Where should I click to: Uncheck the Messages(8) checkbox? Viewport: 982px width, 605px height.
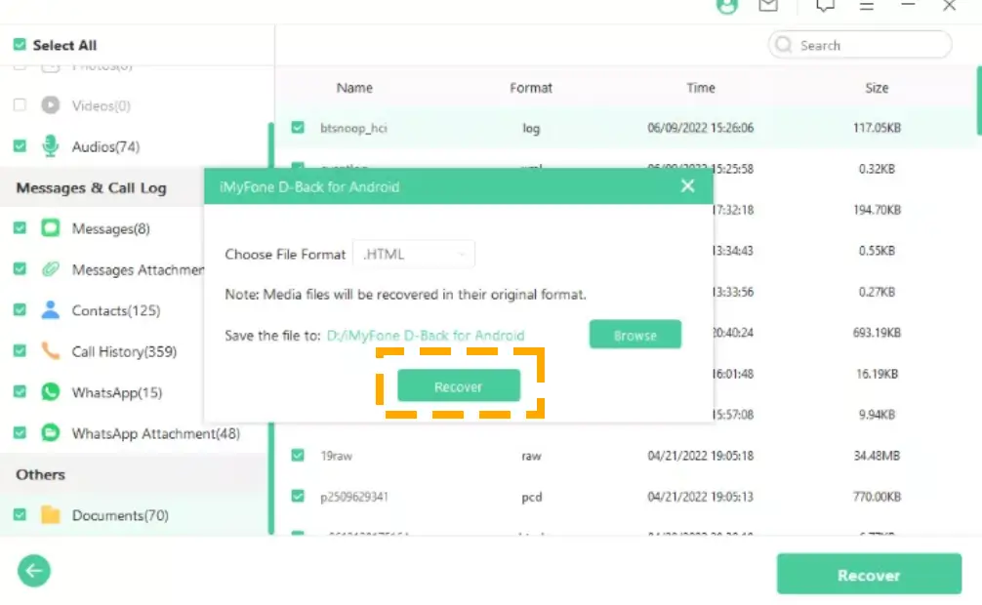pyautogui.click(x=20, y=228)
